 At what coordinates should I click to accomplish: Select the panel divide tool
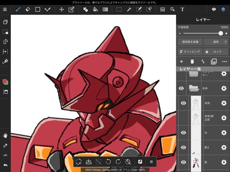tap(163, 9)
